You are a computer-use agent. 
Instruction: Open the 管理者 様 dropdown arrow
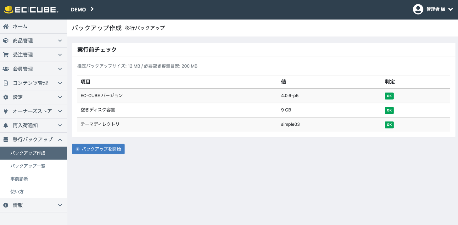pyautogui.click(x=450, y=9)
